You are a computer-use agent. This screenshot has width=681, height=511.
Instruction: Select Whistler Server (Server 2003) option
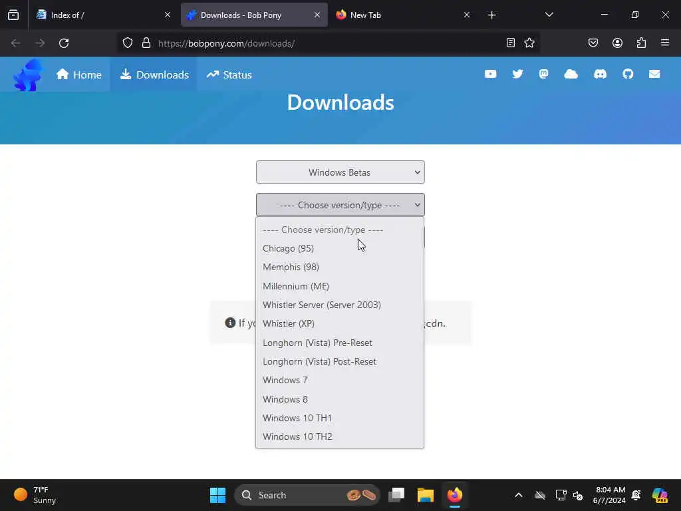pyautogui.click(x=340, y=305)
